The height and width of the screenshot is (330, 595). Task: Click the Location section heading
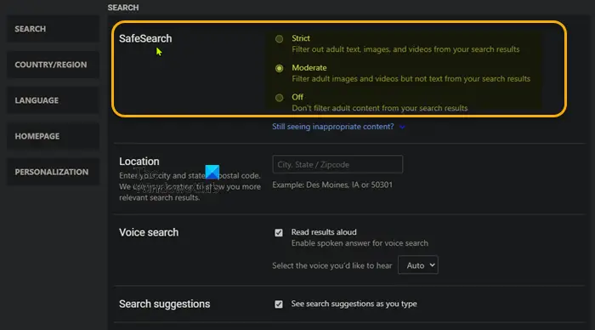(139, 162)
